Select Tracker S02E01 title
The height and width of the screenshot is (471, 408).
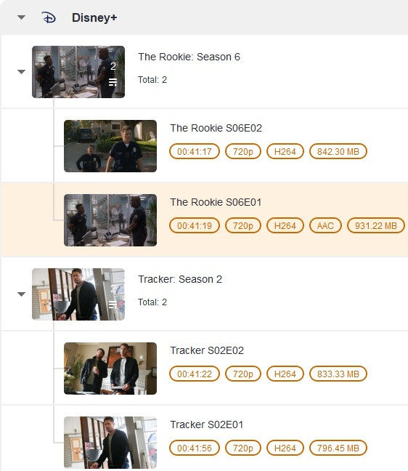(207, 424)
